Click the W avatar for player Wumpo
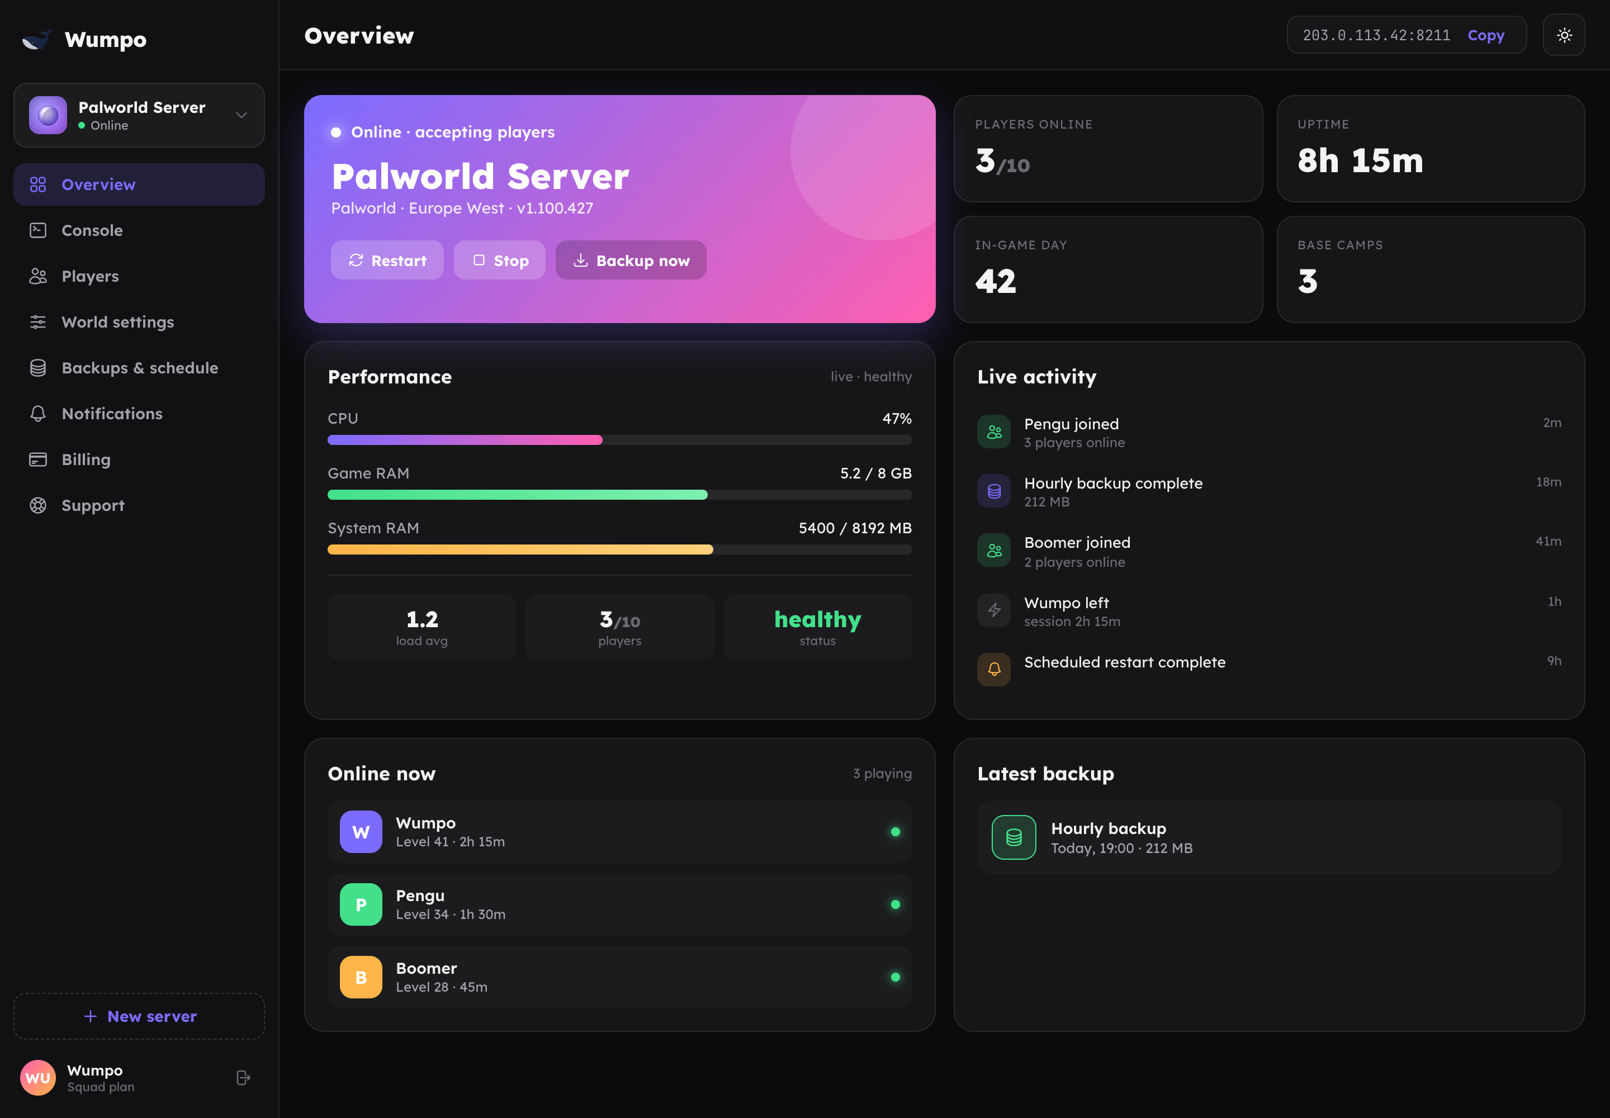Screen dimensions: 1610x1118 coord(361,832)
